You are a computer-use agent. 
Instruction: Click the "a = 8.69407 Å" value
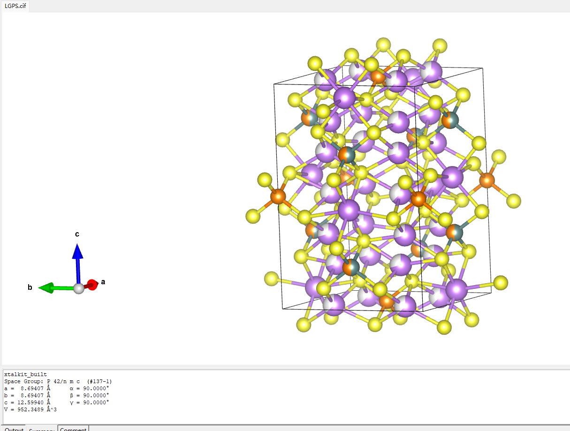[27, 388]
